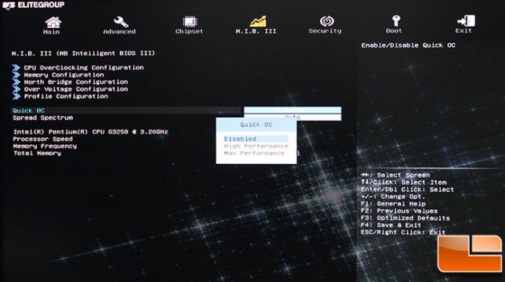This screenshot has width=505, height=282.
Task: Click chevron beside Memory Configuration
Action: click(16, 75)
